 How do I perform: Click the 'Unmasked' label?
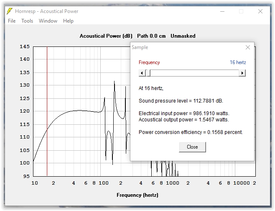click(183, 36)
